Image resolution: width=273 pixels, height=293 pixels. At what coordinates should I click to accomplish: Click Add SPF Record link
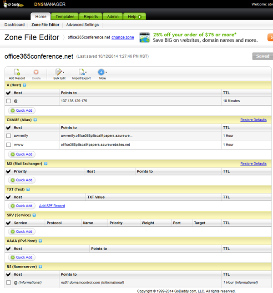coord(52,206)
